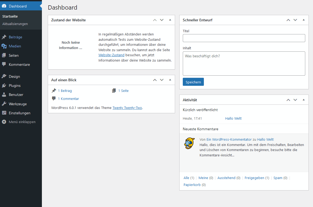
Task: Focus the Inhalt text area
Action: click(x=244, y=64)
